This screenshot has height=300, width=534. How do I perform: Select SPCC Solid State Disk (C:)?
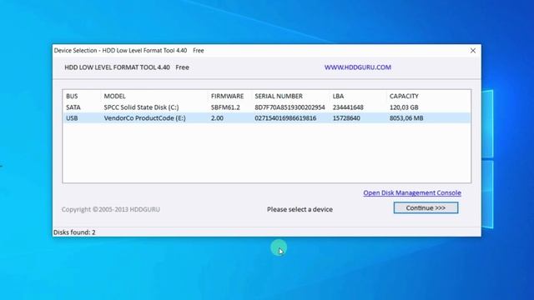(141, 107)
